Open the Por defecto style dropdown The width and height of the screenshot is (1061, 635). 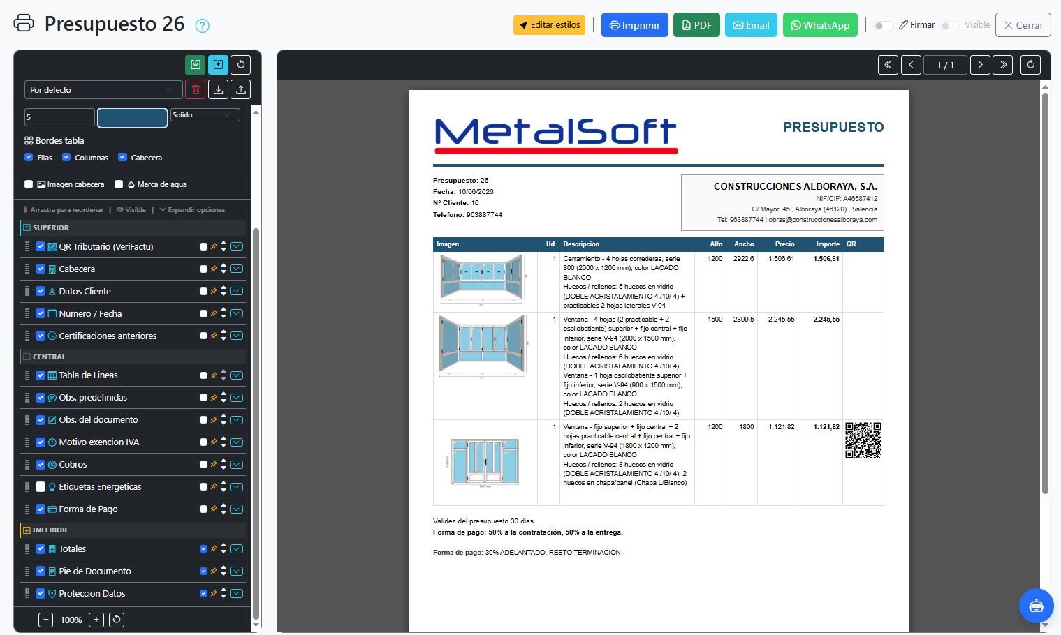103,89
